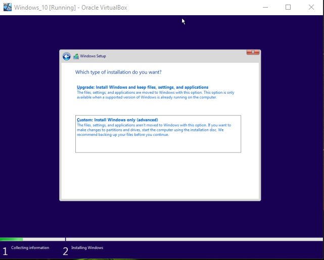Click step number 2 at bottom
Viewport: 324px width, 260px height.
point(65,251)
